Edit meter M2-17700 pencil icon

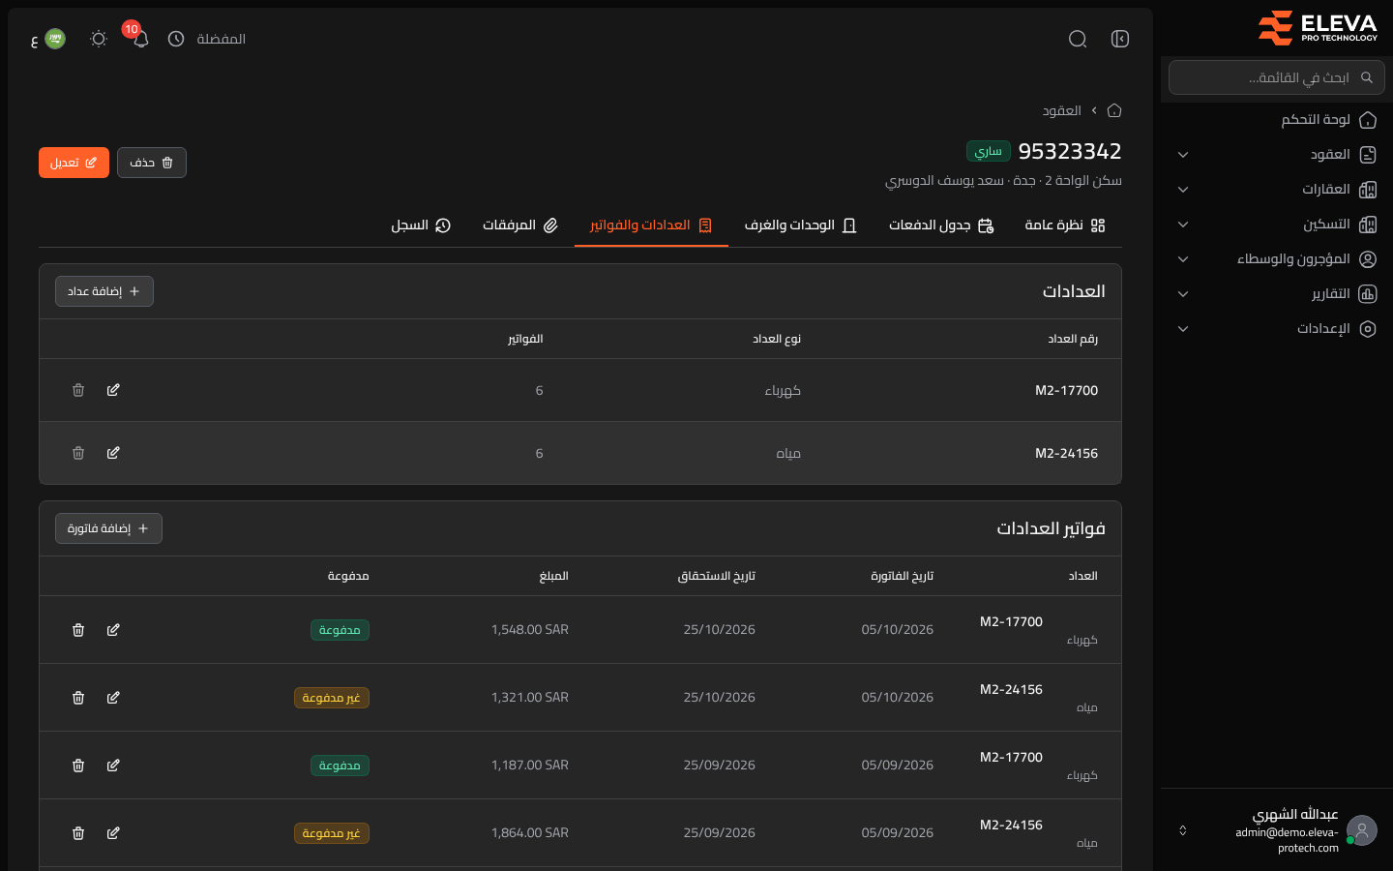click(x=113, y=390)
